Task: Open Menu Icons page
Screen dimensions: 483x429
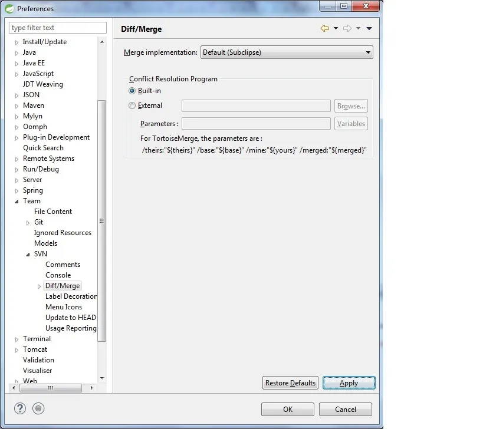Action: point(64,307)
